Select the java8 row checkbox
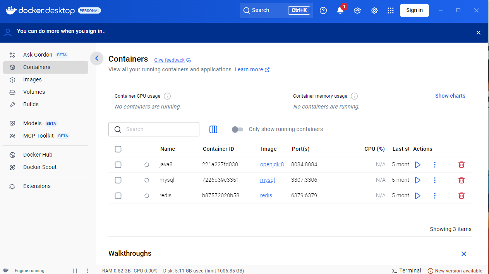 pyautogui.click(x=118, y=165)
